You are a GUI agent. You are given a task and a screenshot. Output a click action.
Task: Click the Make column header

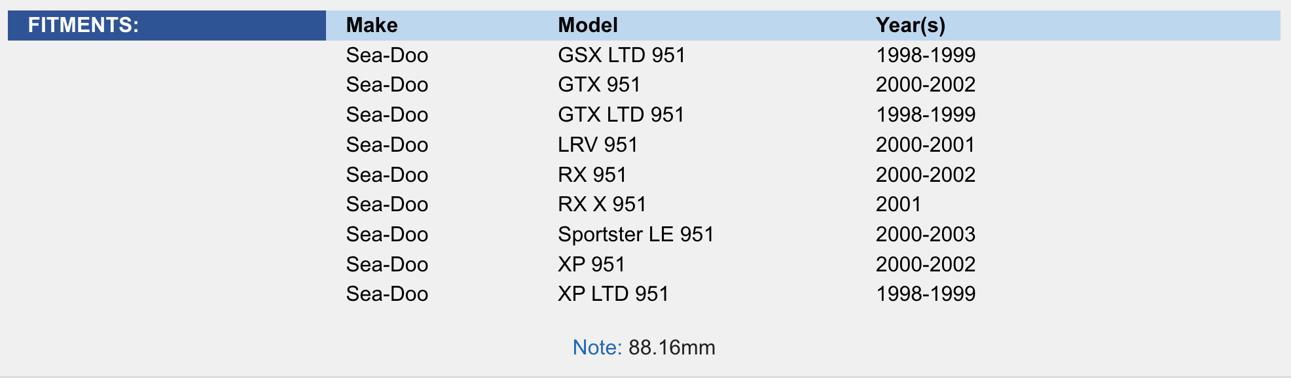coord(372,26)
